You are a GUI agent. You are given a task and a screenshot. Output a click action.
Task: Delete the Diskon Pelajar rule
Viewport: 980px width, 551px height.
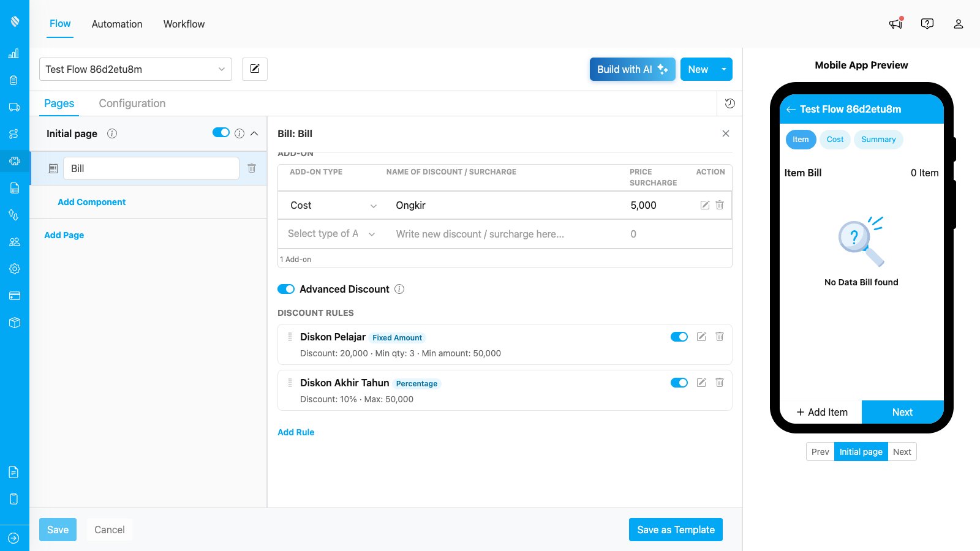coord(720,337)
